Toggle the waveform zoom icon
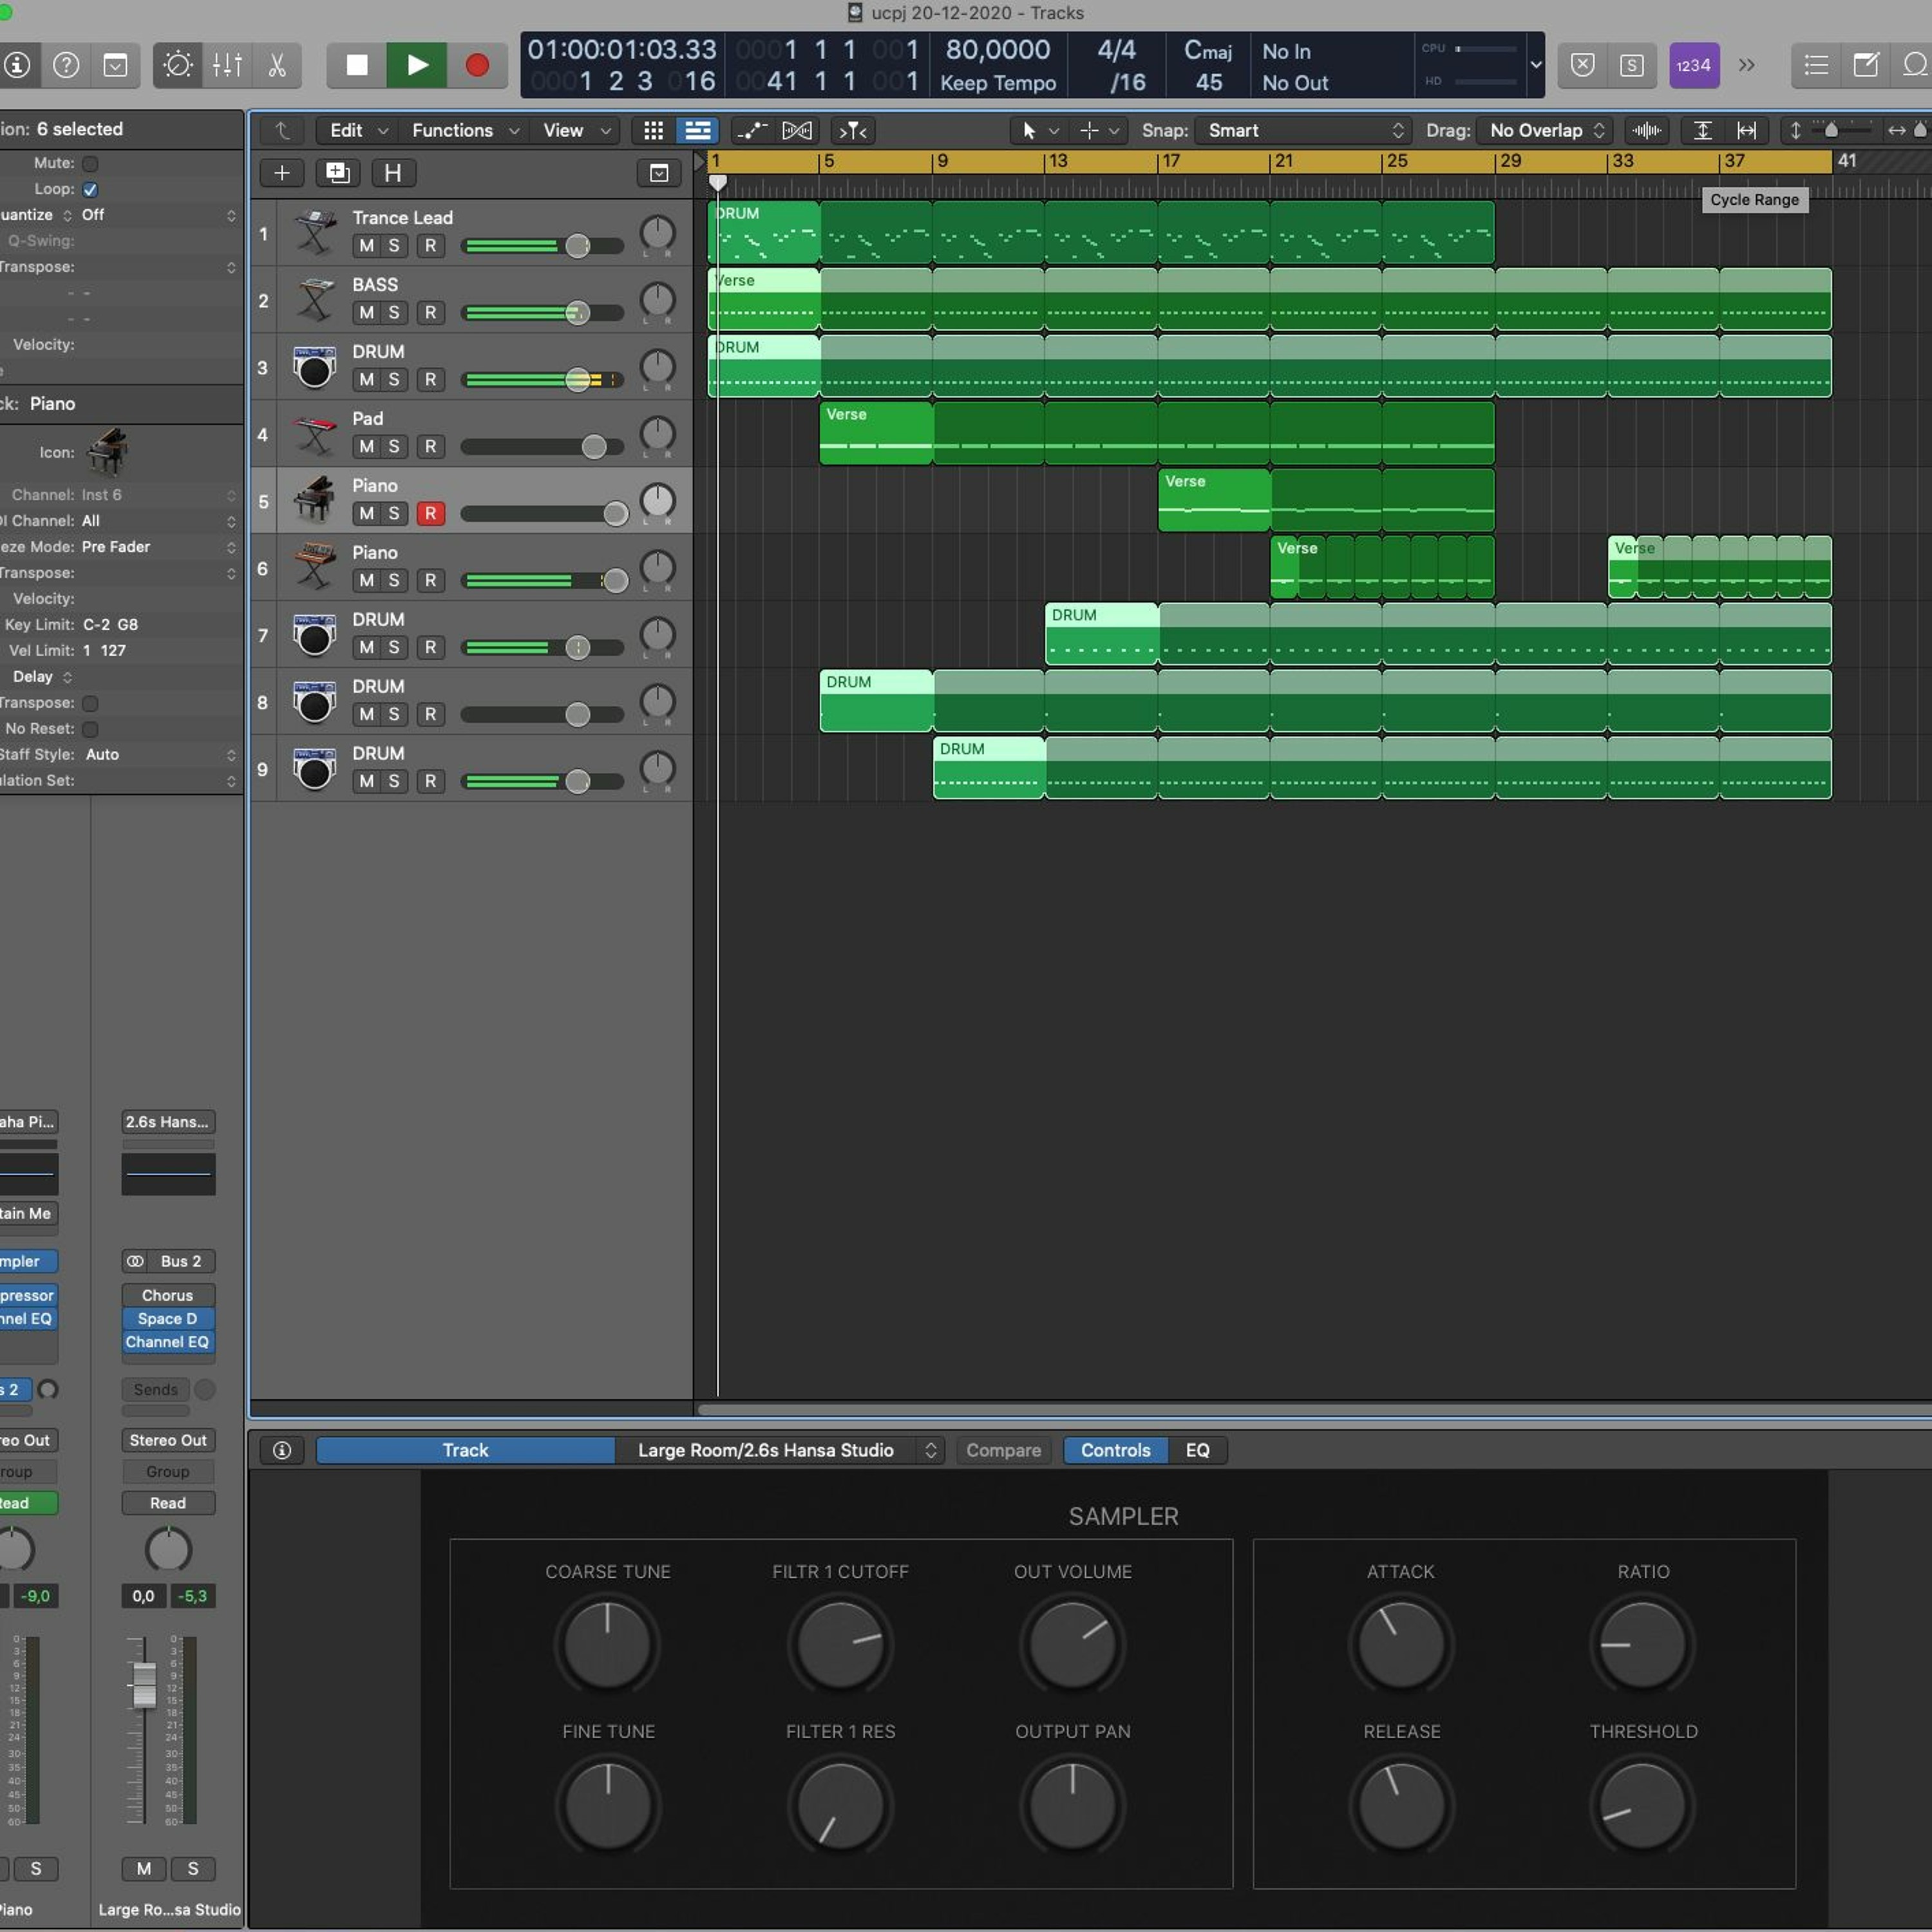The width and height of the screenshot is (1932, 1932). 1646,131
